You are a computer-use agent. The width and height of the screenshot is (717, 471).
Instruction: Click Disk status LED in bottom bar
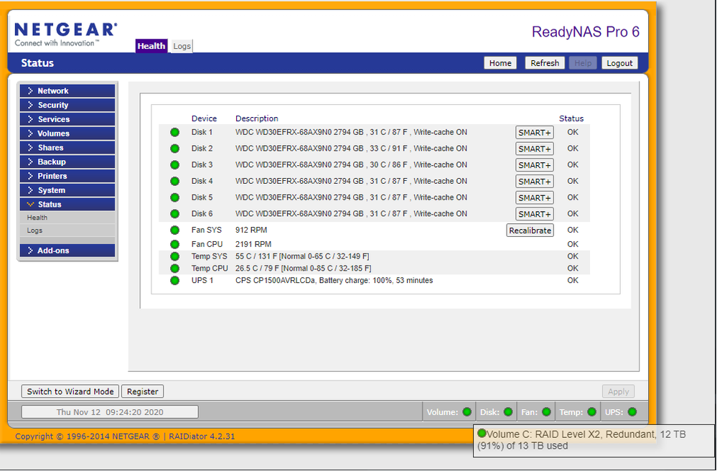tap(508, 412)
